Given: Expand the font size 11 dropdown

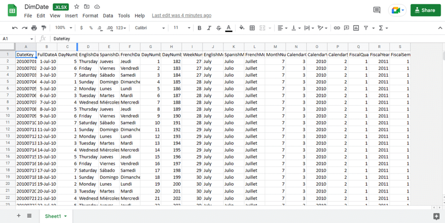Looking at the screenshot, I should pyautogui.click(x=182, y=28).
